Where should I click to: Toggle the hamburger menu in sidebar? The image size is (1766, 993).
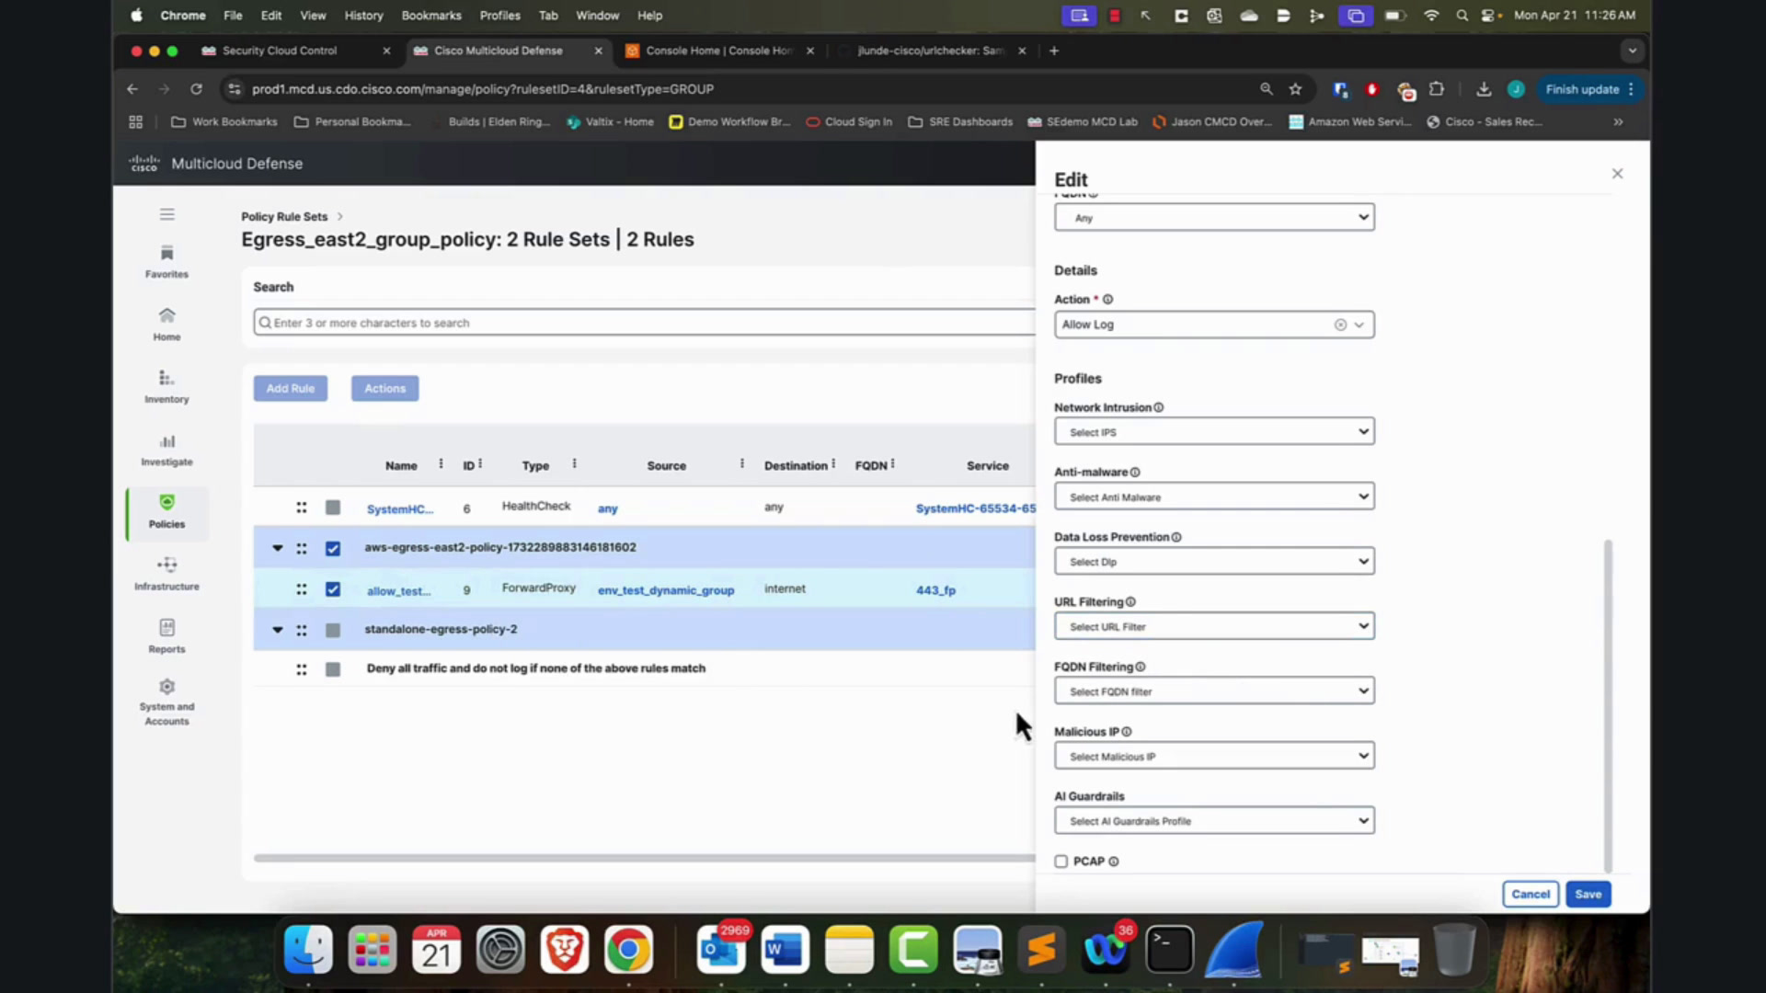(166, 214)
